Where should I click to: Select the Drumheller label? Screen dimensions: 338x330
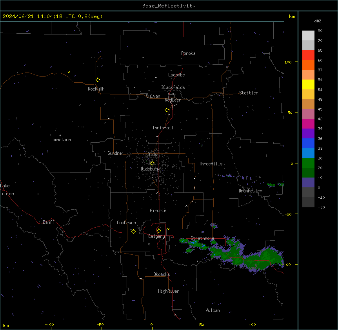(x=250, y=191)
